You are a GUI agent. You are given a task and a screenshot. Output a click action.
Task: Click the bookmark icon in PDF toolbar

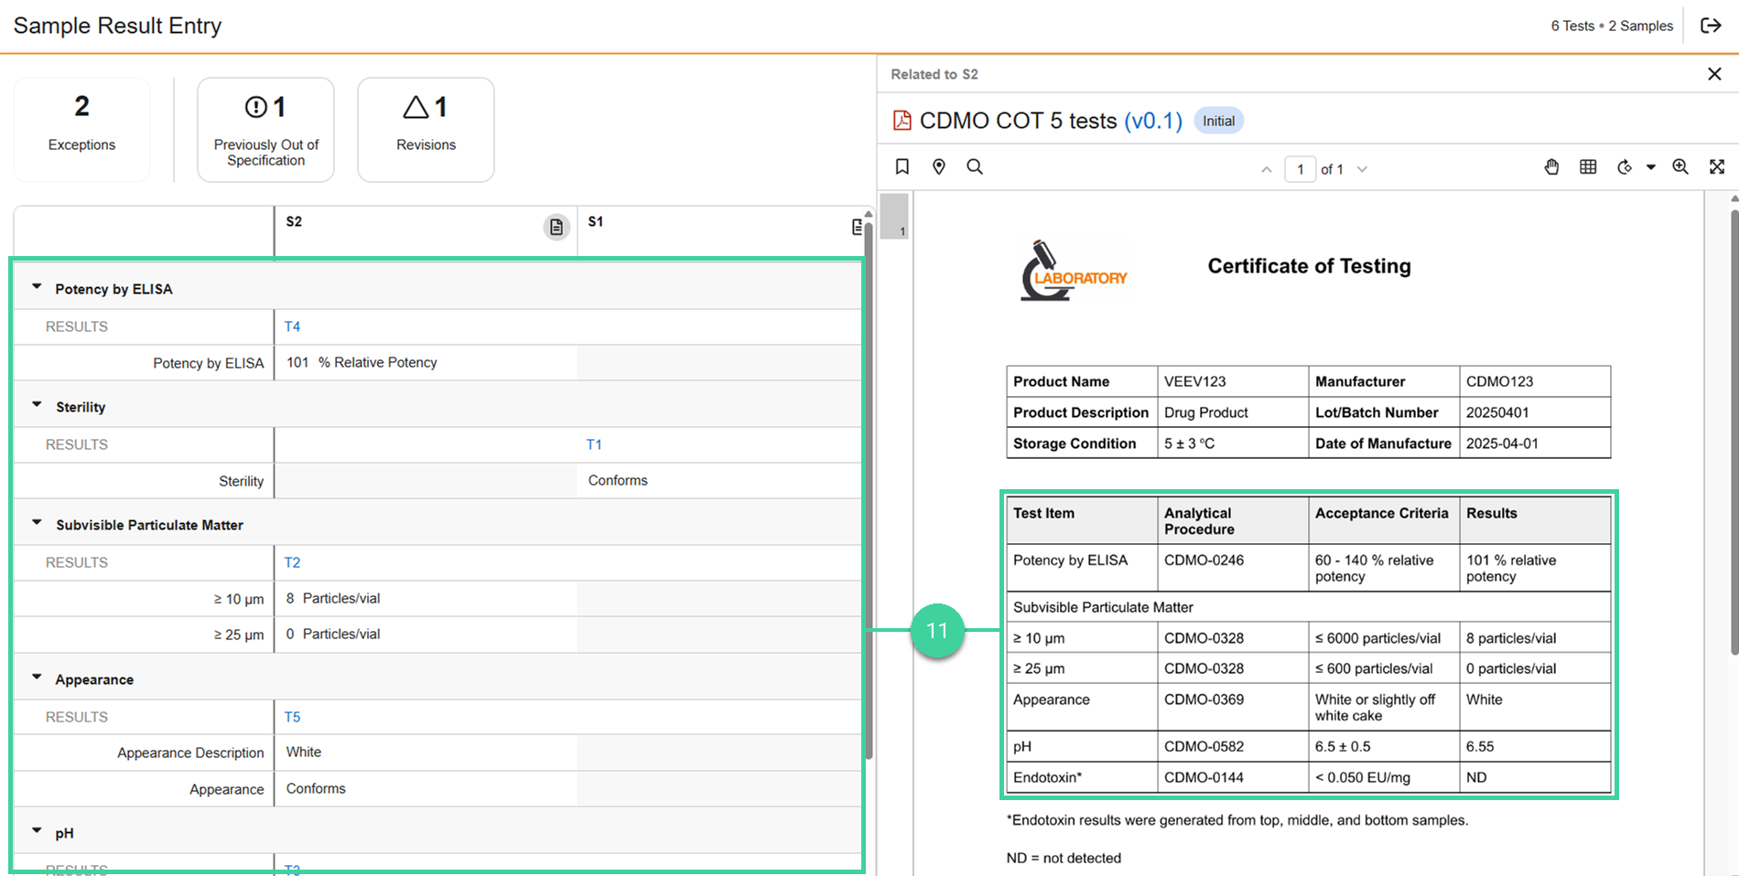click(902, 166)
